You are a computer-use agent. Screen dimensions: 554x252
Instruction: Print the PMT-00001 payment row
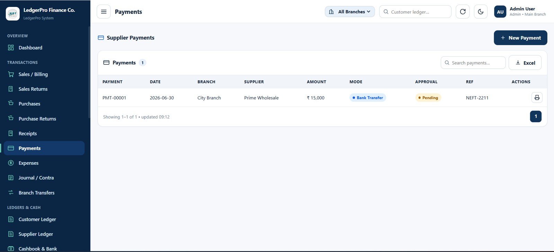537,98
